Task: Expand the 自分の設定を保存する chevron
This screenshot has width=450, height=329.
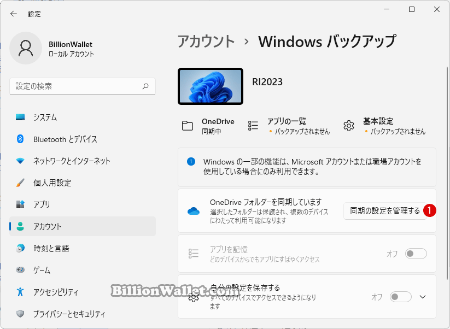Action: click(423, 297)
